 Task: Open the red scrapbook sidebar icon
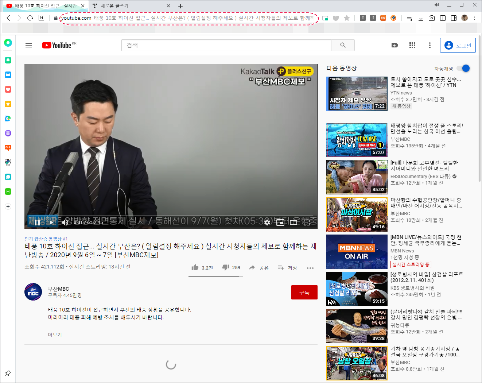tap(8, 89)
